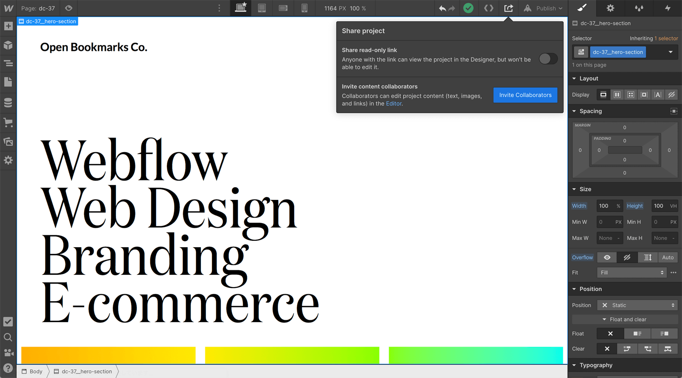The width and height of the screenshot is (682, 378).
Task: Open the CMS Collections panel
Action: coord(8,103)
